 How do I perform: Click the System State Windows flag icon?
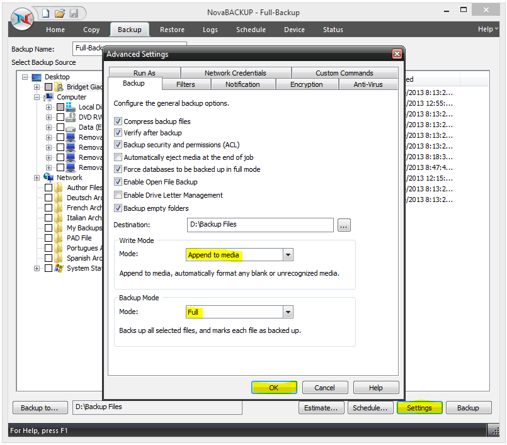[59, 268]
